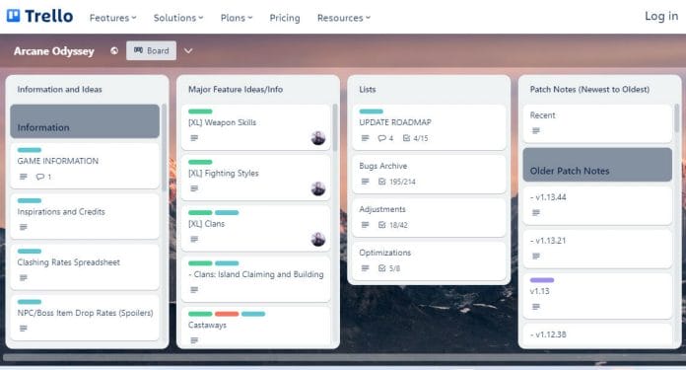Open the Clashing Rates Spreadsheet card title
The width and height of the screenshot is (686, 370).
[69, 262]
